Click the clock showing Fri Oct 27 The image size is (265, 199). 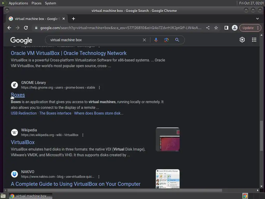(251, 3)
